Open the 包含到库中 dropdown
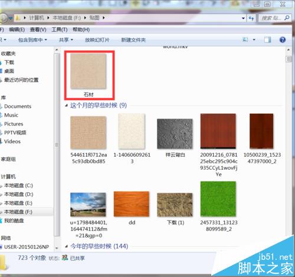 pos(32,40)
